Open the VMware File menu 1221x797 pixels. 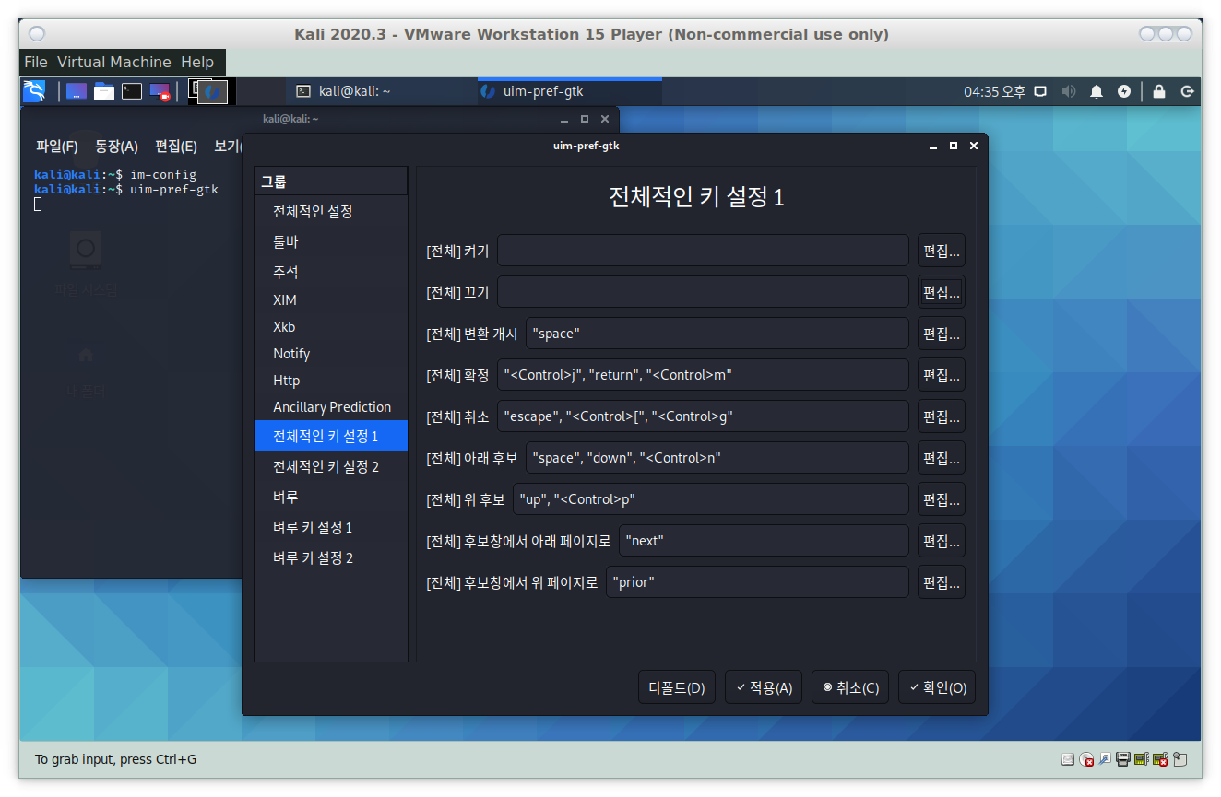point(36,62)
